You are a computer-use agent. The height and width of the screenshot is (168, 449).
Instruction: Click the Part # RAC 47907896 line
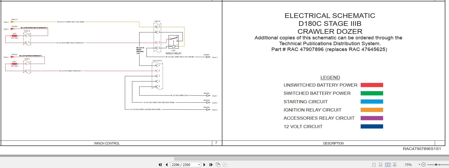tap(329, 49)
